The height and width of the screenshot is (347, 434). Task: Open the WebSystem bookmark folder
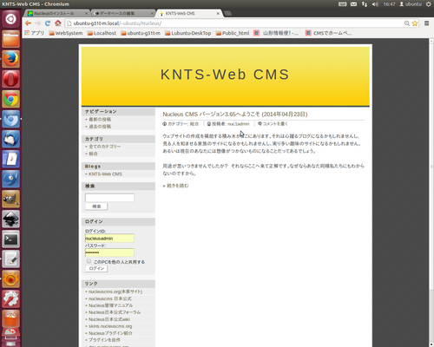[x=66, y=33]
